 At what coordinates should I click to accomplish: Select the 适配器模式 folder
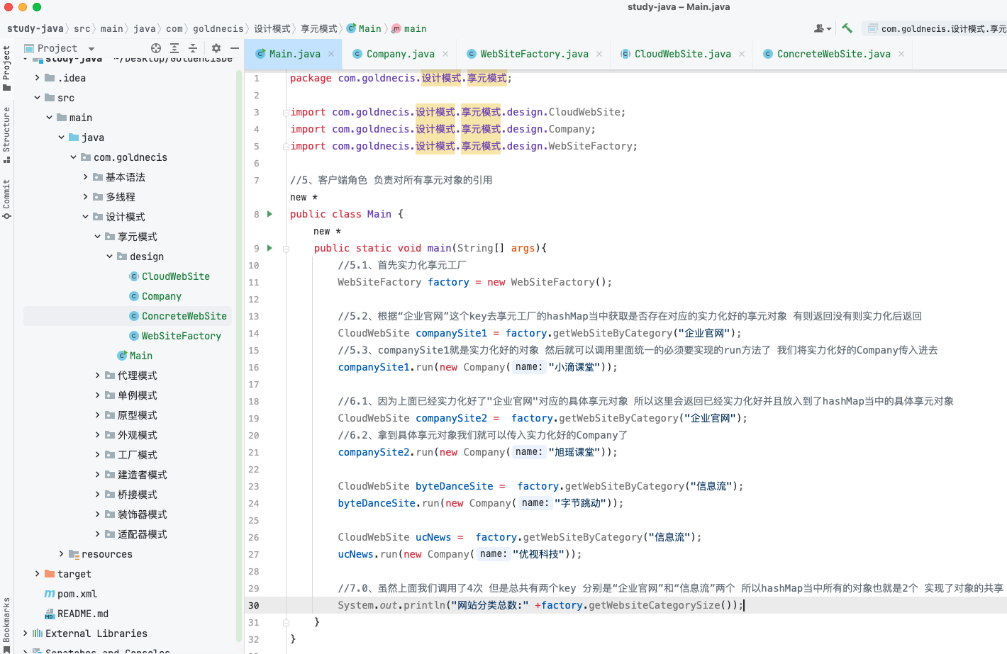point(142,534)
